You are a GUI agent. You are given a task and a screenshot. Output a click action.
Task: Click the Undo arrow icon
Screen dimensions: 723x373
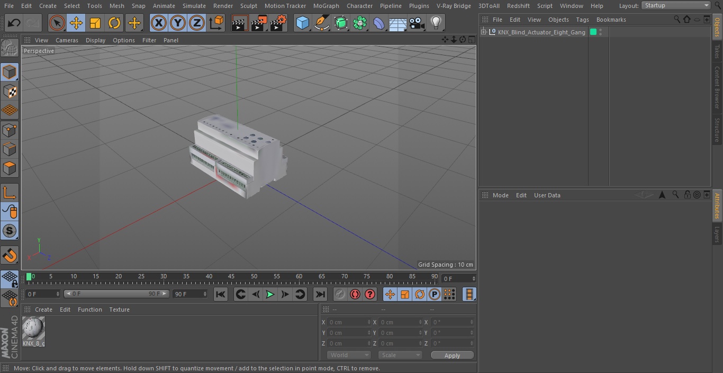(14, 23)
